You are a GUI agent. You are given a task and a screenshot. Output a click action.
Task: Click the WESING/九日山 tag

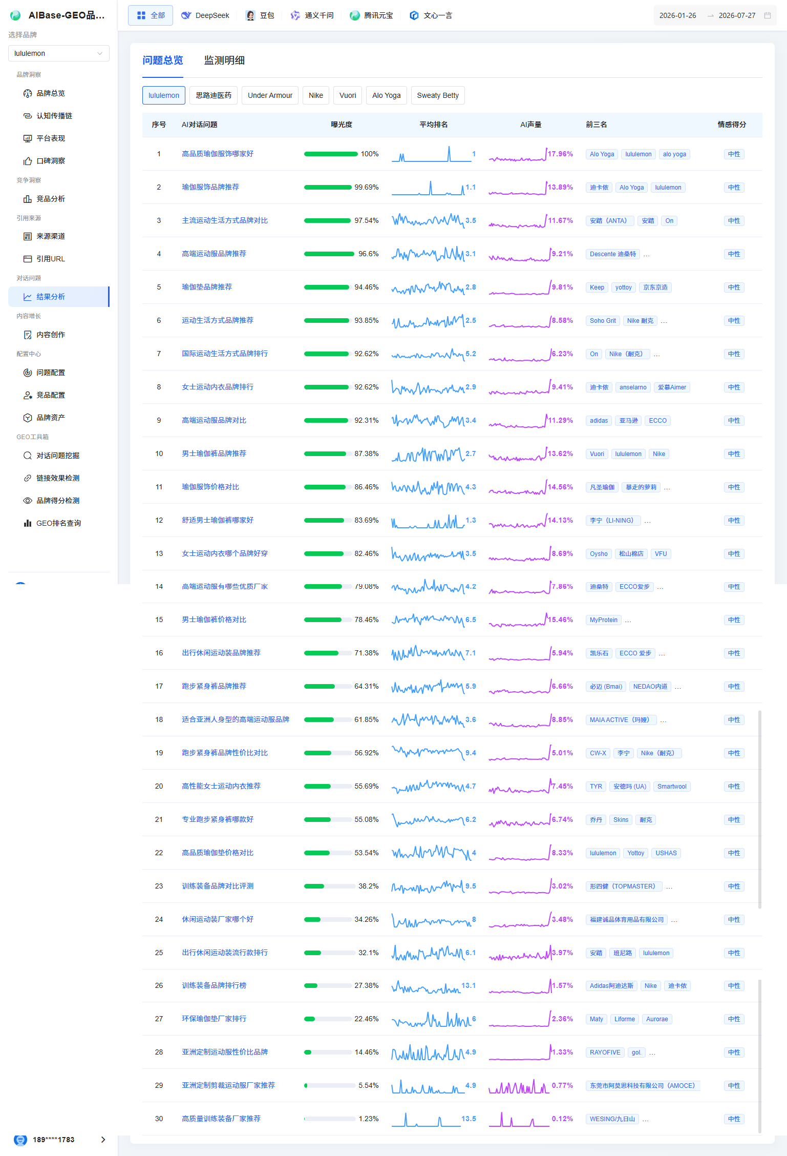pos(612,1119)
